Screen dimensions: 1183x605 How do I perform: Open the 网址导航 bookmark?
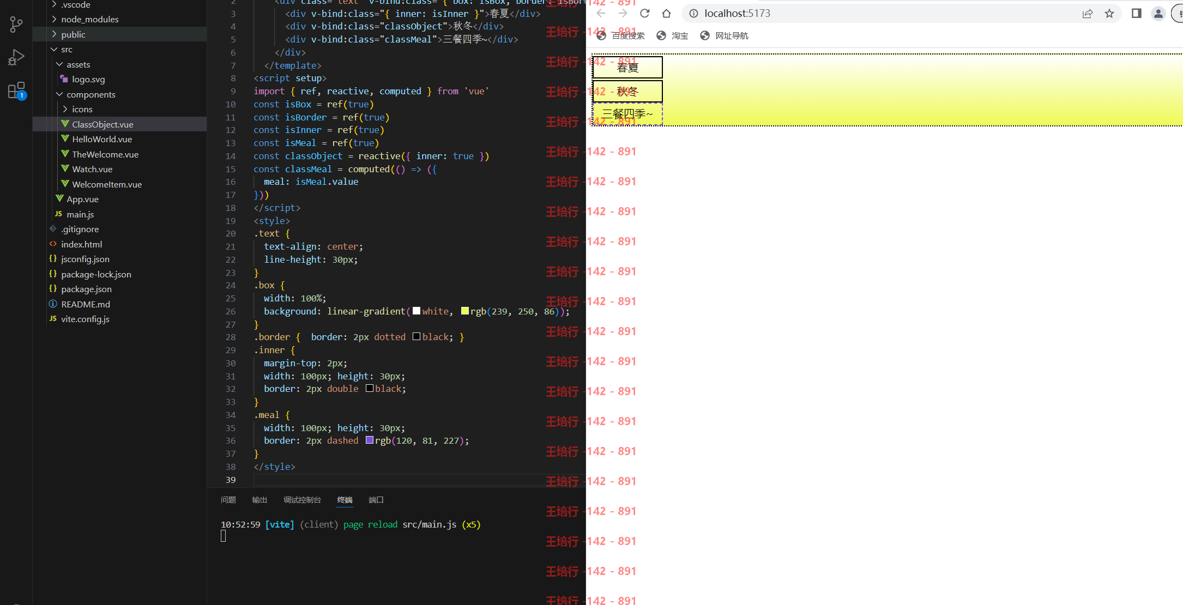(x=724, y=36)
